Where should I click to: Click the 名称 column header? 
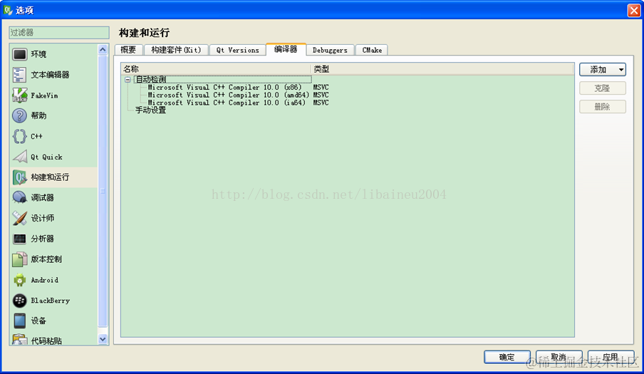coord(216,69)
